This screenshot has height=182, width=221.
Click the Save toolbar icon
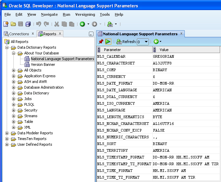pos(20,24)
